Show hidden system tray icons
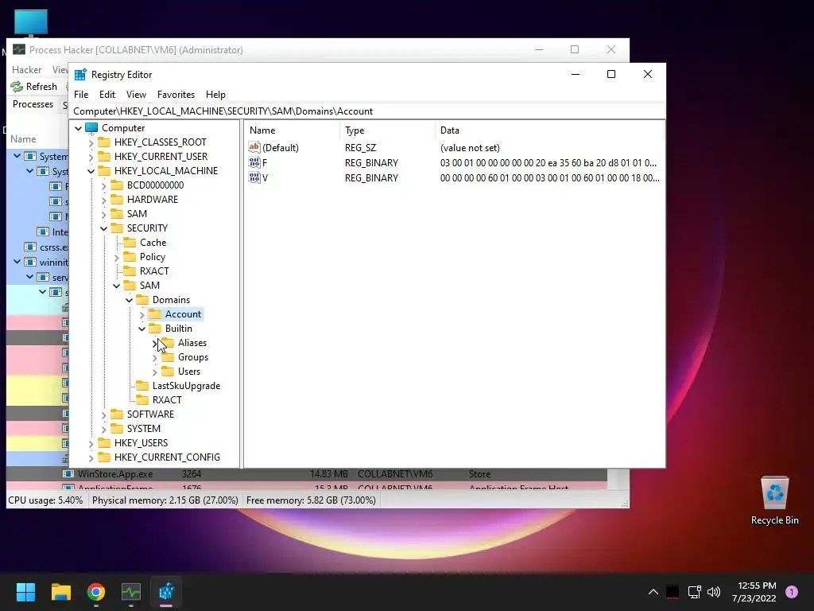Image resolution: width=814 pixels, height=611 pixels. [x=653, y=592]
